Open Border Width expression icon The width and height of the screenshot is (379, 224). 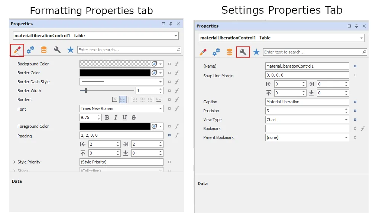tap(177, 91)
